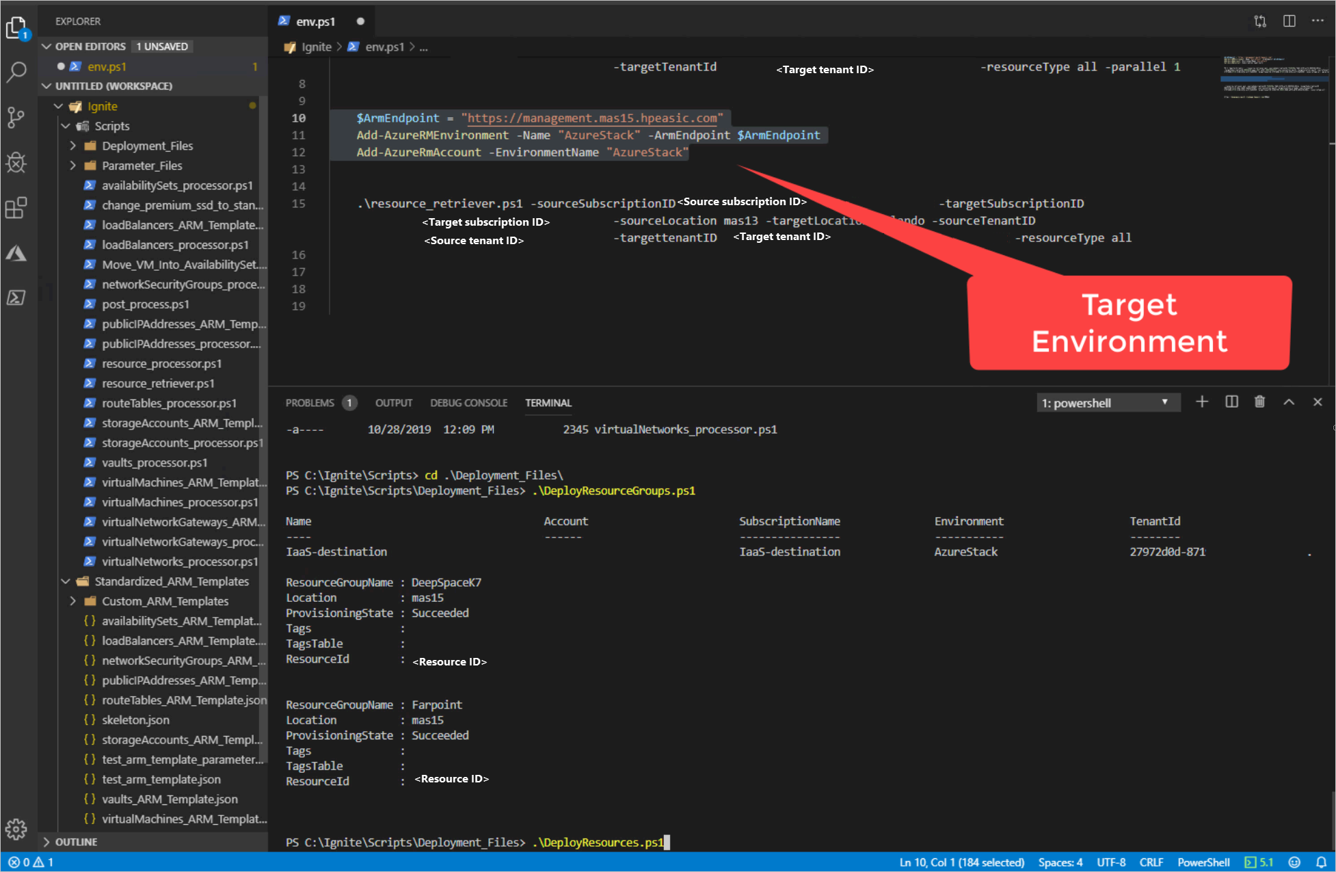1336x872 pixels.
Task: Click the Source Control icon in sidebar
Action: click(19, 115)
